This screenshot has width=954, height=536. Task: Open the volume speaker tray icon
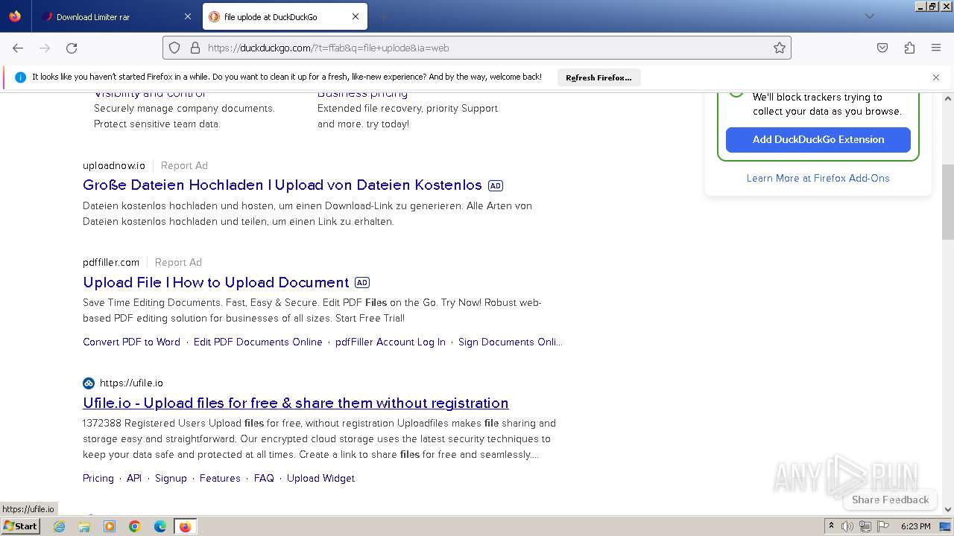pos(847,526)
